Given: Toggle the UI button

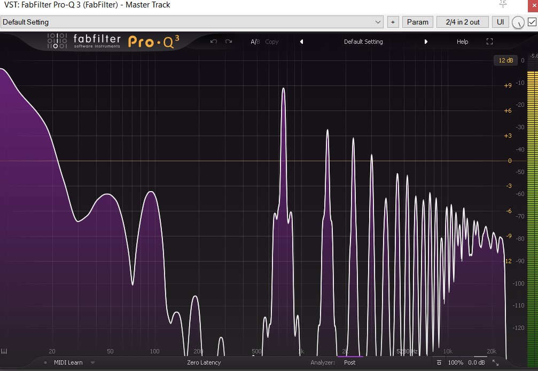Looking at the screenshot, I should pos(500,22).
